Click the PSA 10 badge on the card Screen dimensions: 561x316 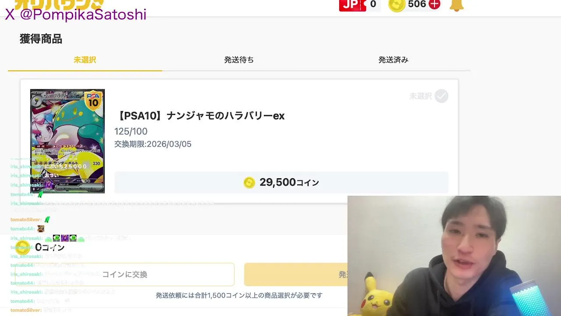(x=93, y=101)
